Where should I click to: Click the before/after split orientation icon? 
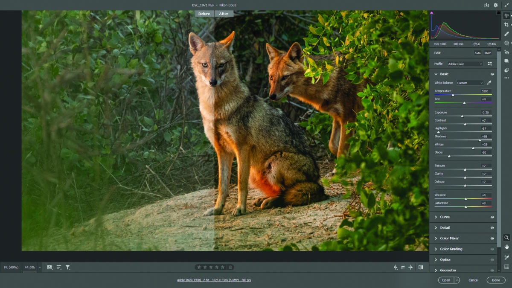click(396, 267)
